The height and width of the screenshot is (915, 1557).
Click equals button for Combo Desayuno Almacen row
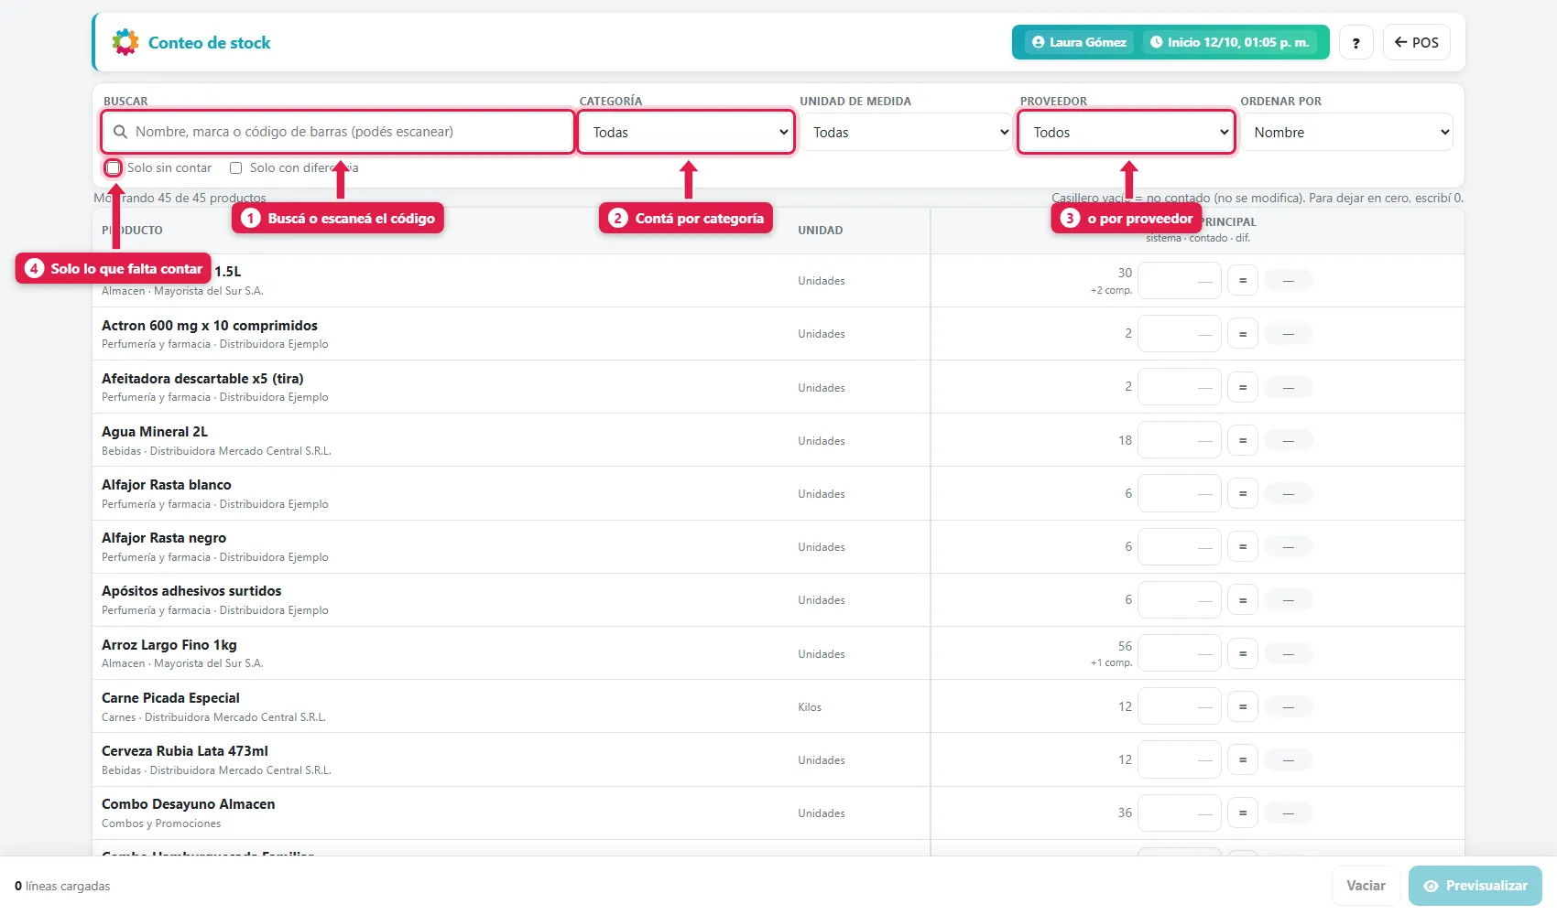coord(1242,813)
